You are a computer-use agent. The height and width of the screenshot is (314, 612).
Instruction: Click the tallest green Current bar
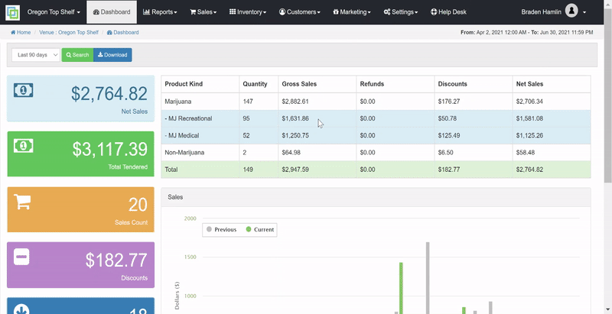[x=401, y=288]
